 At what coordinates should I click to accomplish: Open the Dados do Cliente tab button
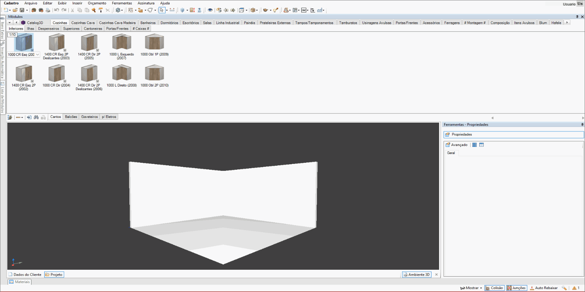coord(25,274)
